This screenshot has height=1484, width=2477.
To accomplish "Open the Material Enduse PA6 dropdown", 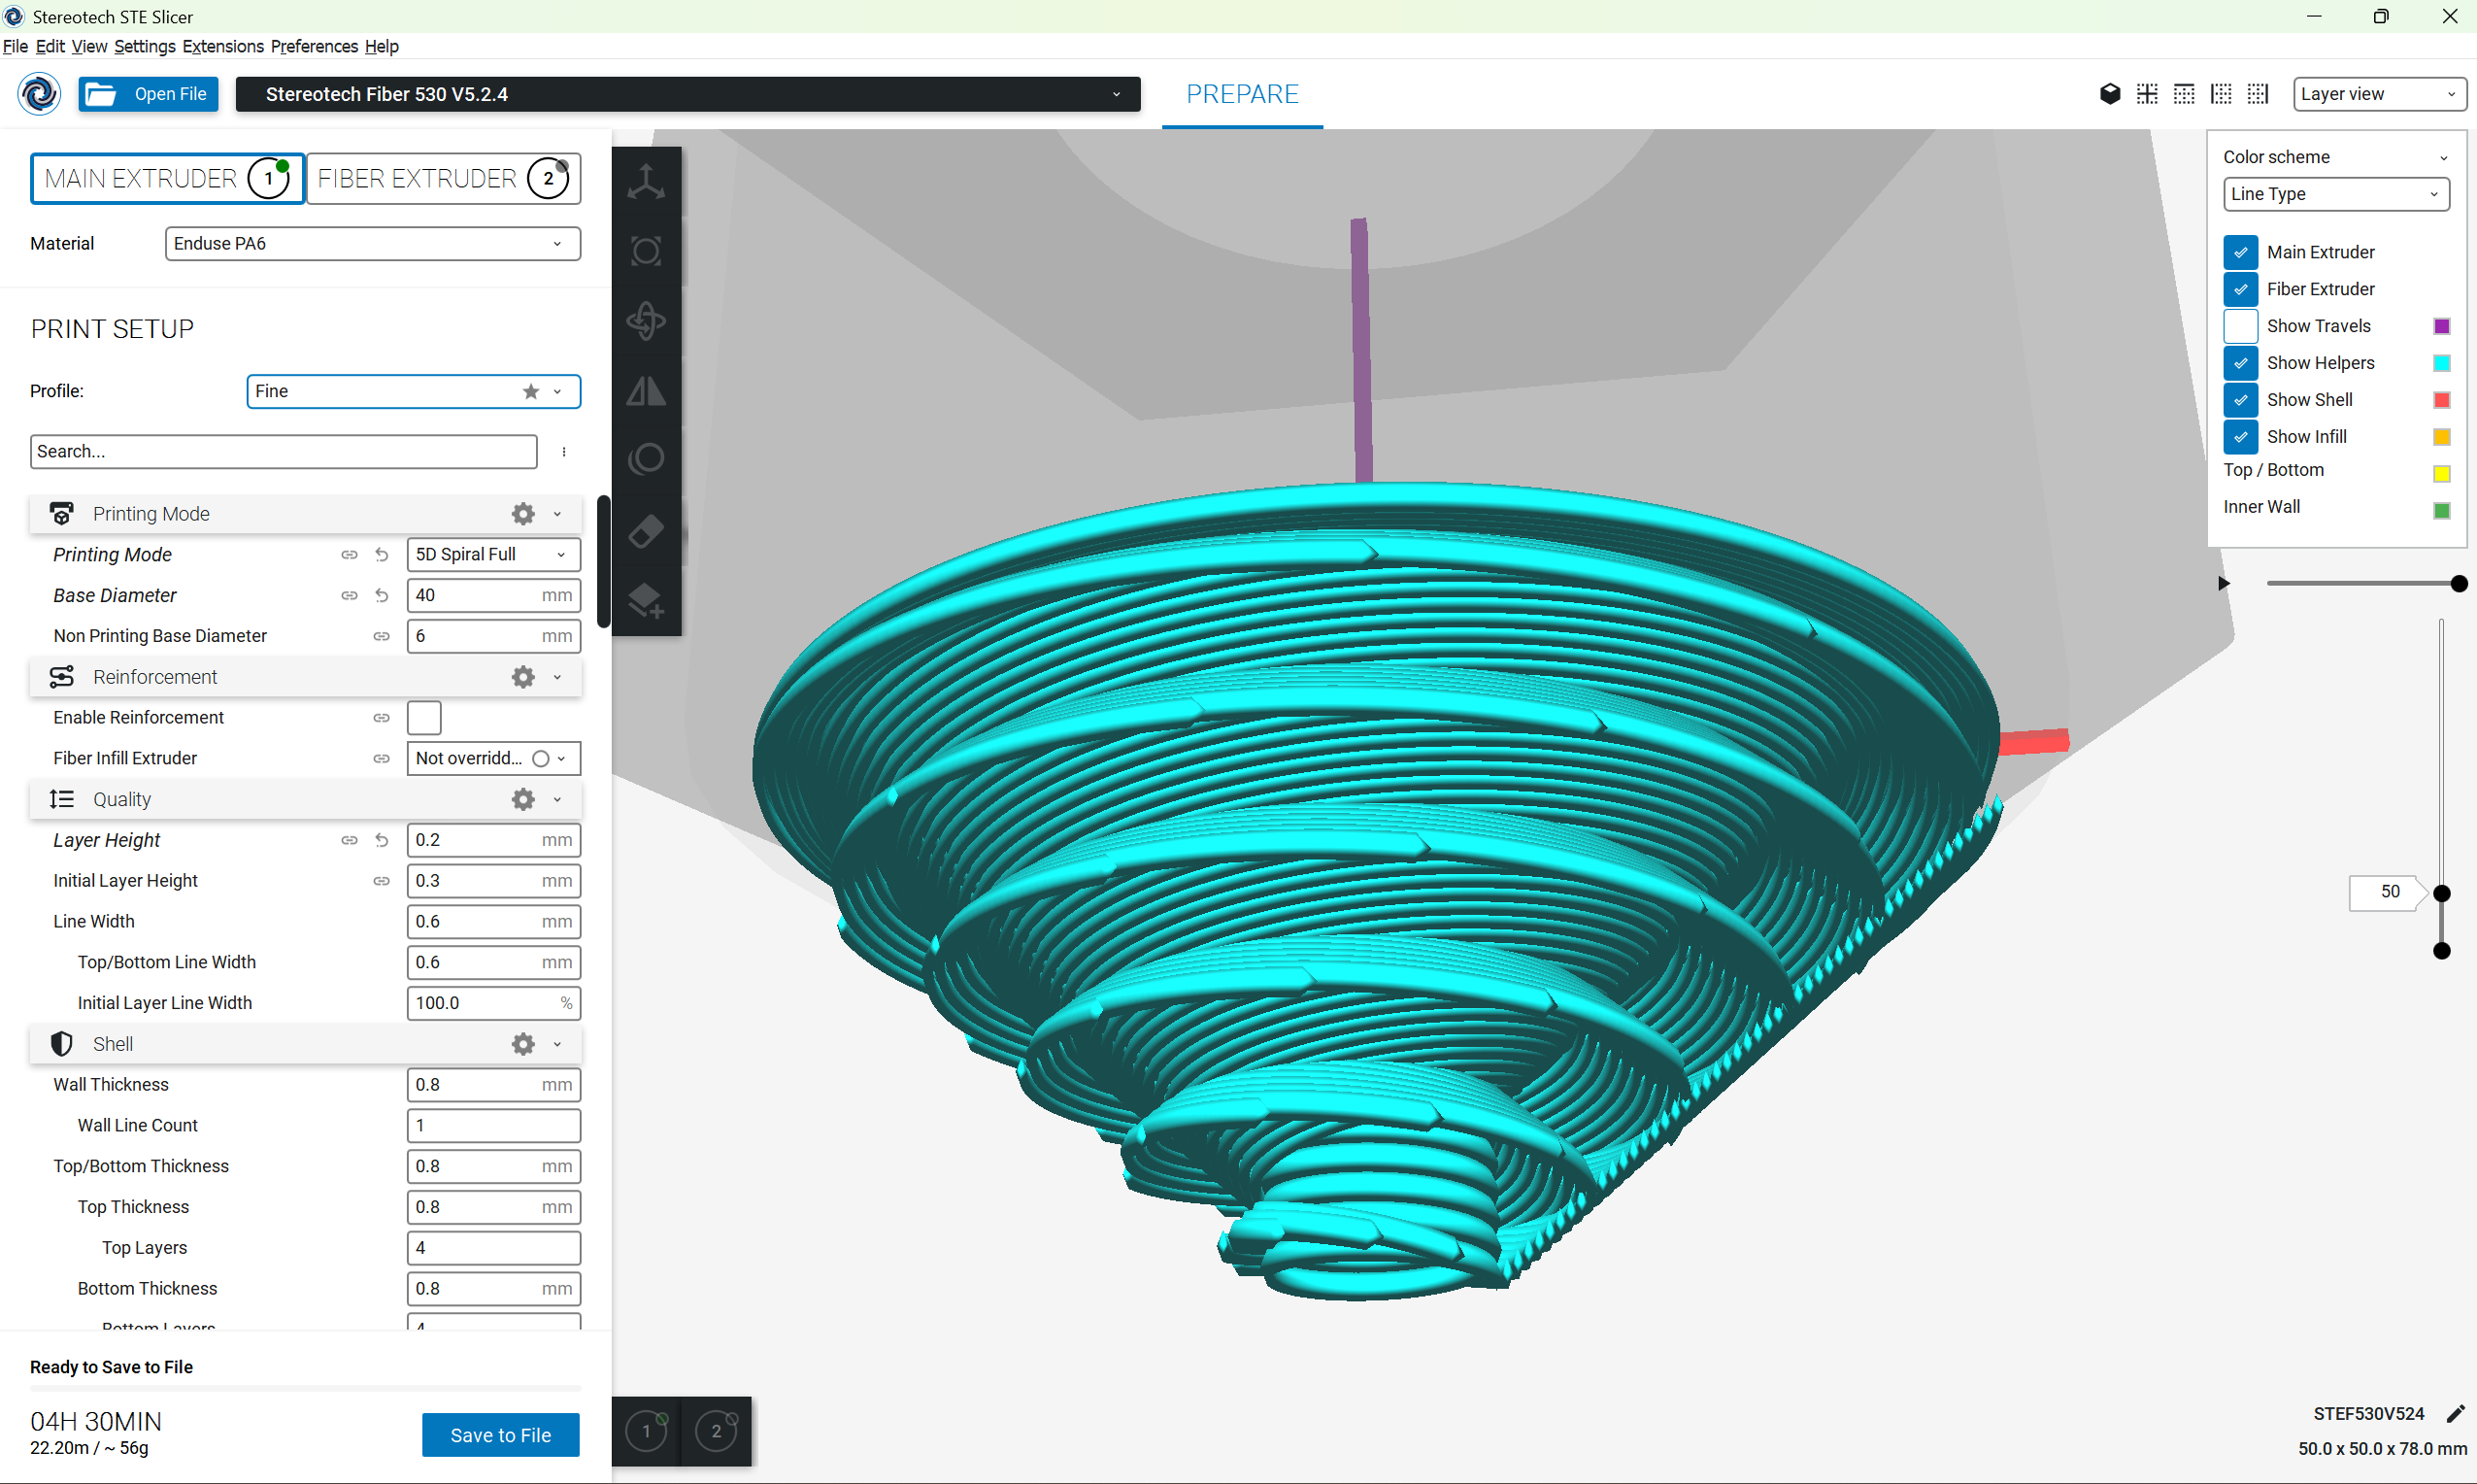I will [372, 243].
